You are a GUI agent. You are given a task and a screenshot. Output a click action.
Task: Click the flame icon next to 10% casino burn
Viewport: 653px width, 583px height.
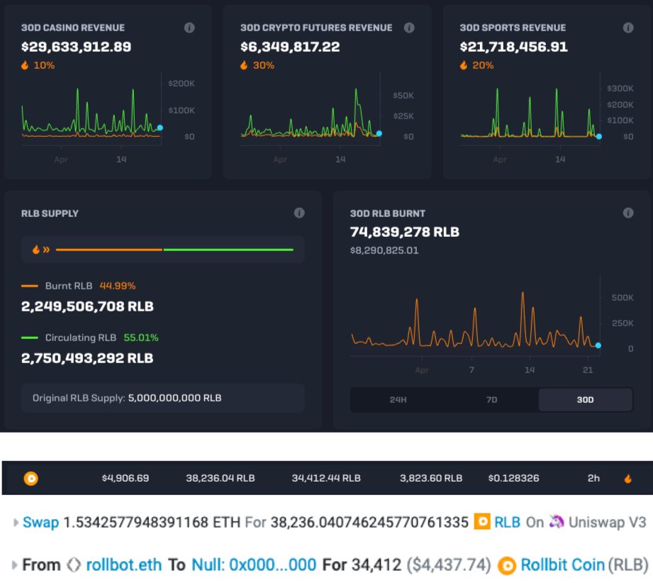pos(25,65)
